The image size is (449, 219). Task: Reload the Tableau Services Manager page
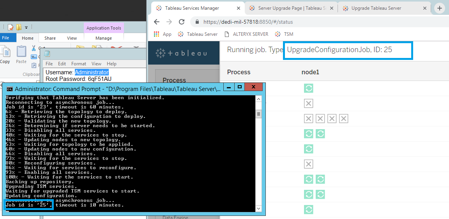pos(181,22)
